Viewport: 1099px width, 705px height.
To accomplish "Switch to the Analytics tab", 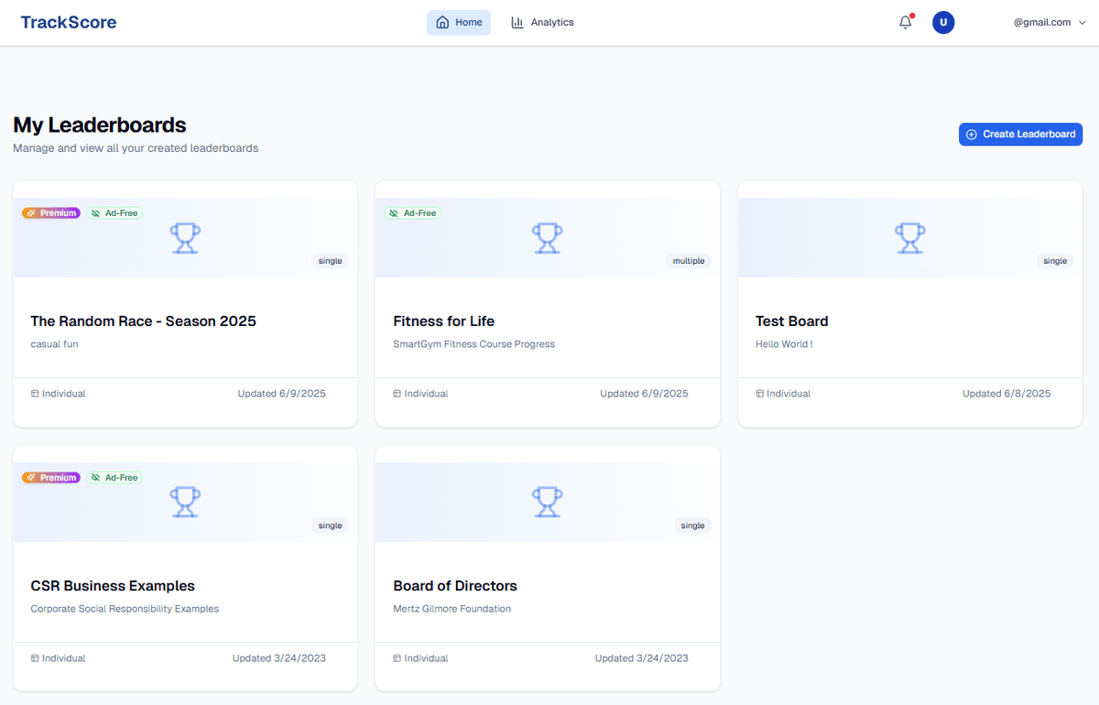I will click(542, 21).
